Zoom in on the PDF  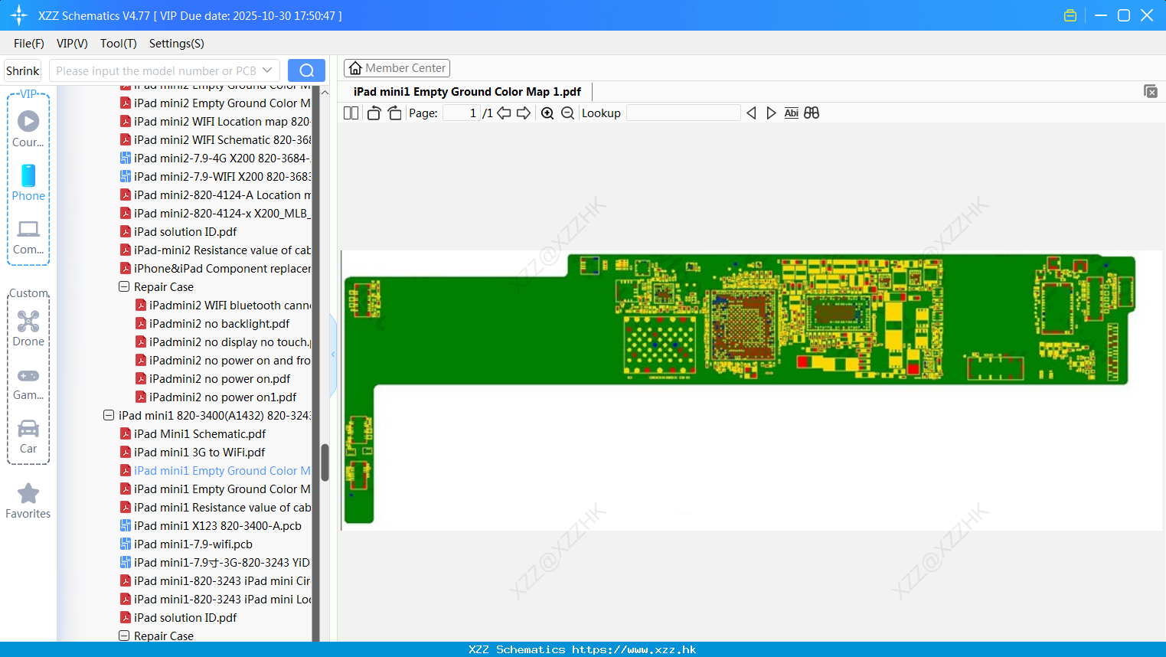[547, 113]
